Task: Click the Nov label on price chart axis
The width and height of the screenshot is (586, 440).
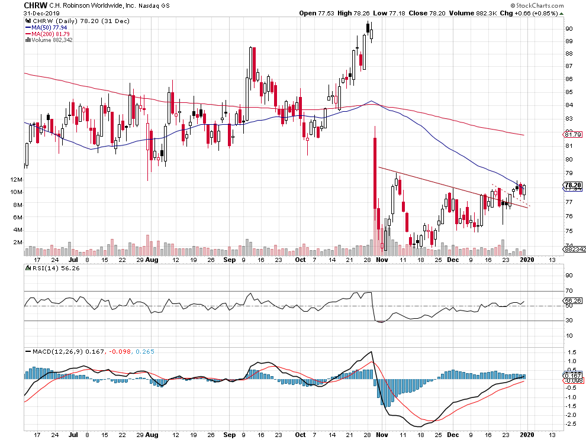Action: point(382,260)
